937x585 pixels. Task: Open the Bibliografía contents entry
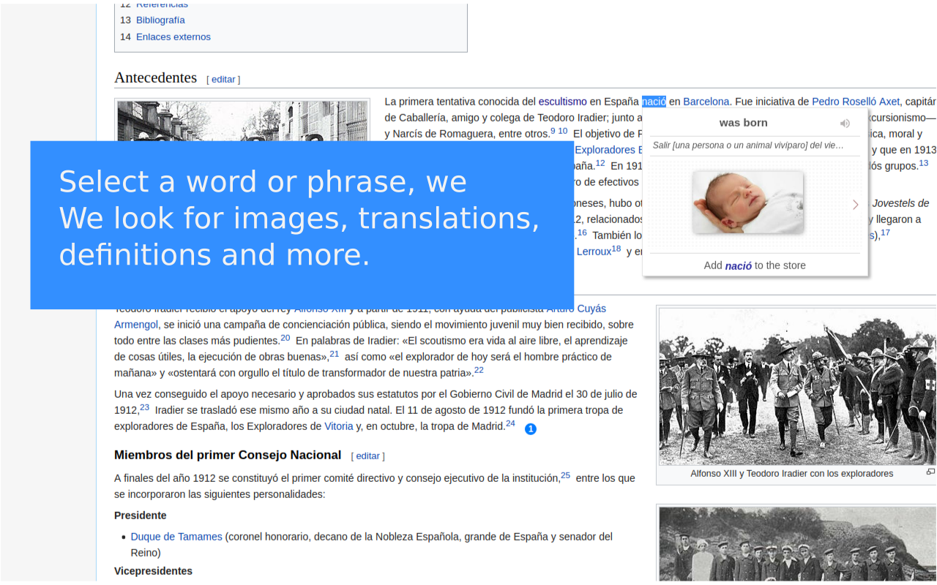160,20
